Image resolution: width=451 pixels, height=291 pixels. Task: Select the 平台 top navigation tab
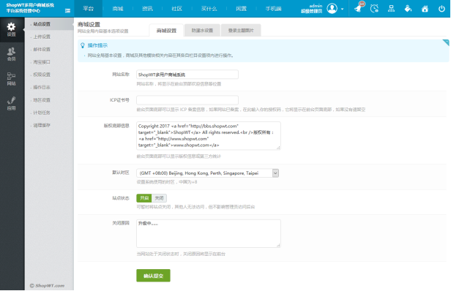89,9
